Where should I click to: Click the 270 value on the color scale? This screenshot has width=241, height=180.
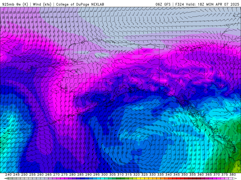tap(56, 175)
